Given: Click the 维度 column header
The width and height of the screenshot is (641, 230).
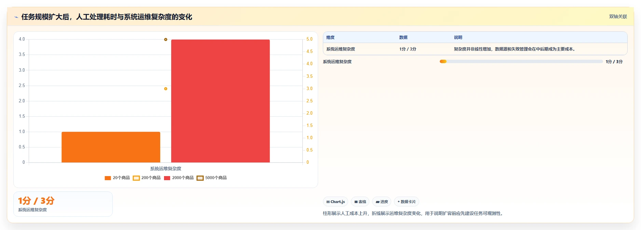Looking at the screenshot, I should pos(330,38).
